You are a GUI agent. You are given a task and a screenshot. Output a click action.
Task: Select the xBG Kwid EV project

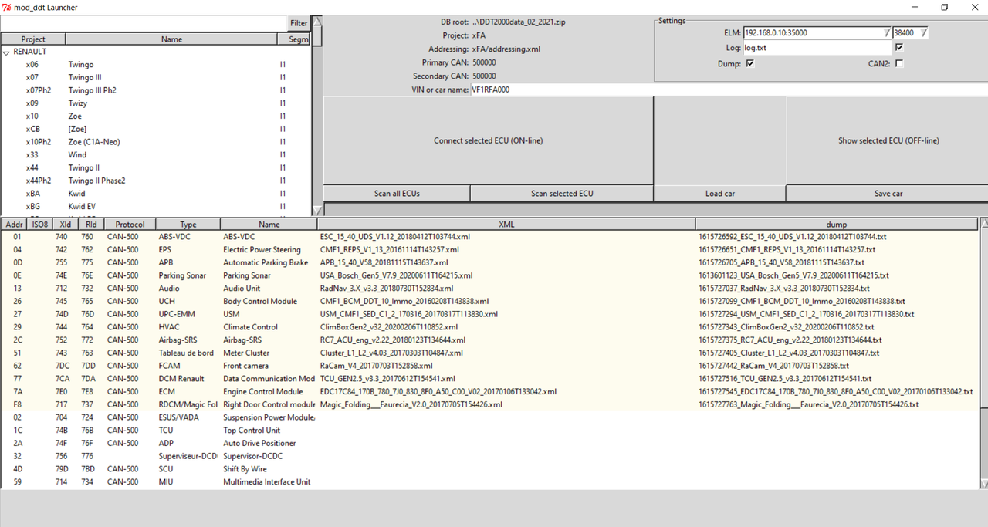coord(155,207)
